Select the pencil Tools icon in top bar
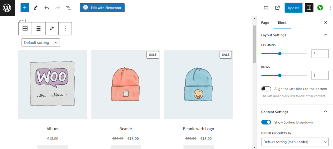 pyautogui.click(x=36, y=8)
